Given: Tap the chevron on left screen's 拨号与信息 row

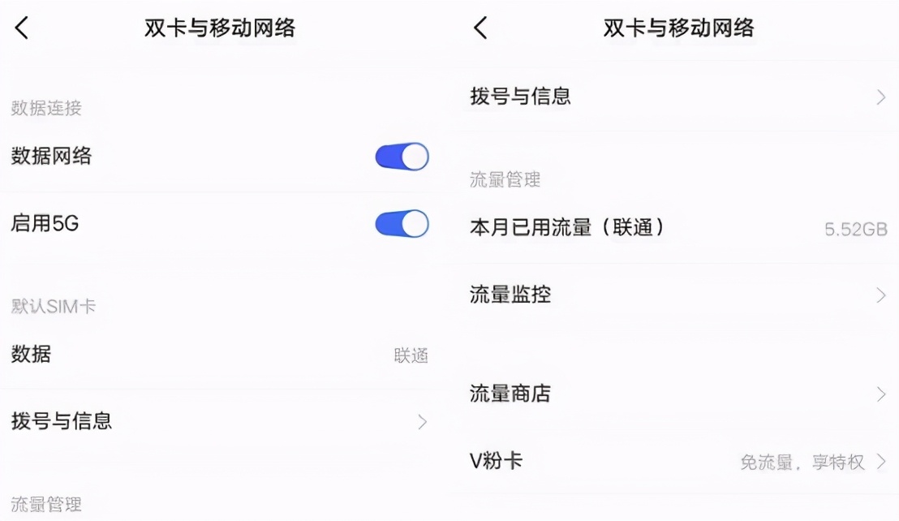Looking at the screenshot, I should click(x=421, y=422).
